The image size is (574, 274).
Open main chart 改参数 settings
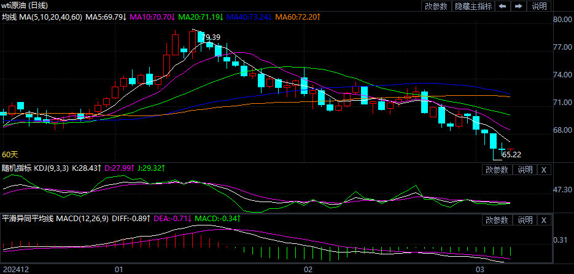pyautogui.click(x=436, y=6)
